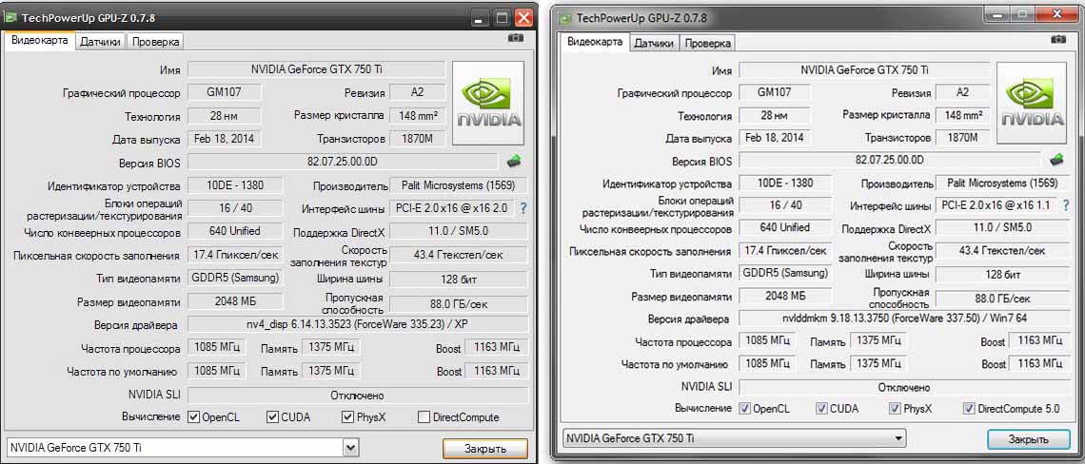
Task: Toggle PhysX checkbox in left window
Action: (348, 417)
